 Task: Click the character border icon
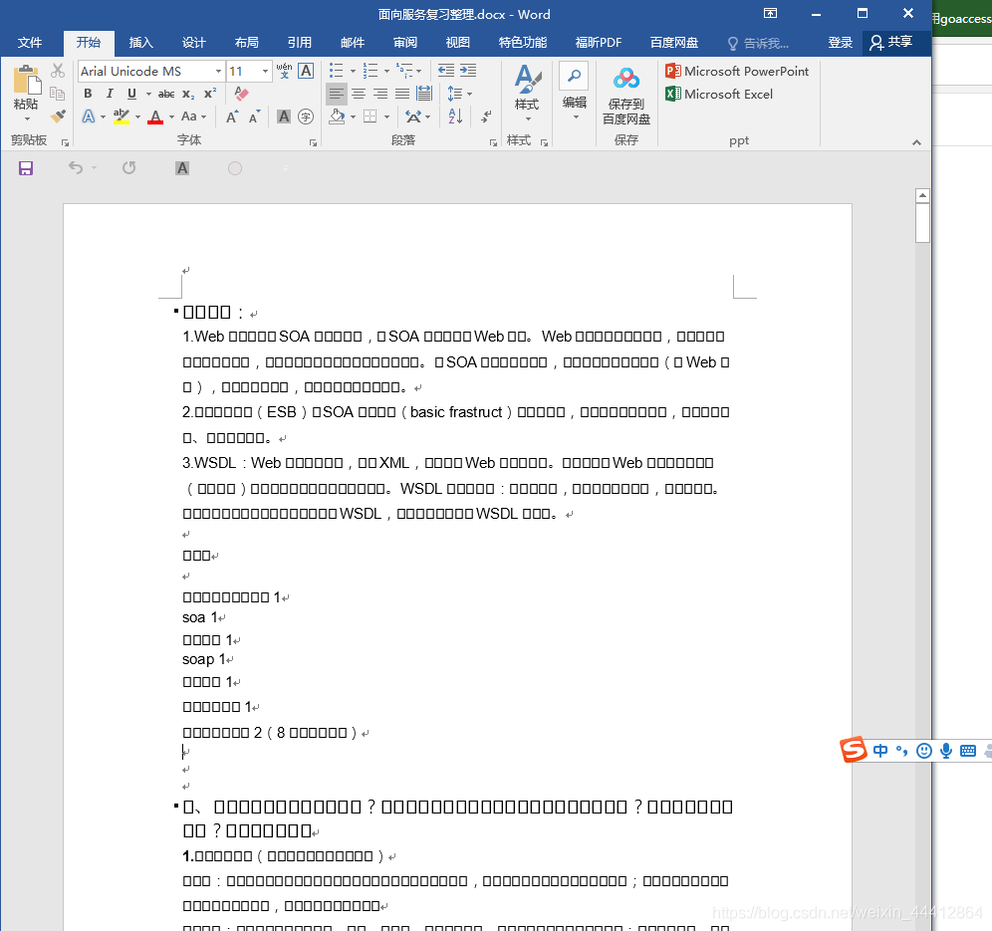click(x=306, y=71)
